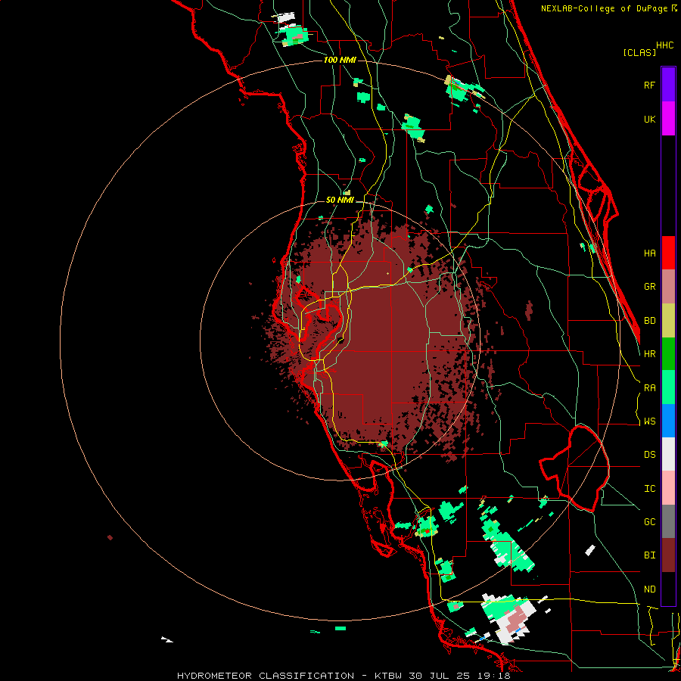Click the ND legend label
The width and height of the screenshot is (681, 681).
[649, 589]
